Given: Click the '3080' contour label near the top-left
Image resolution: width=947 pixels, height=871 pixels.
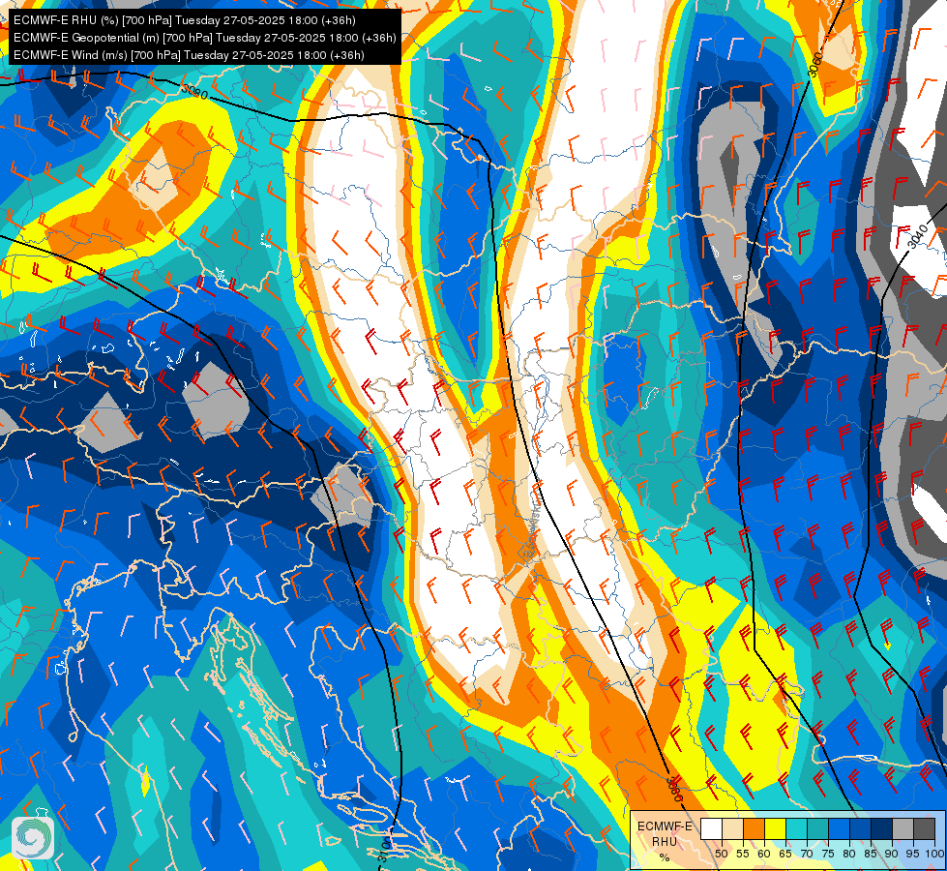Looking at the screenshot, I should pos(194,92).
